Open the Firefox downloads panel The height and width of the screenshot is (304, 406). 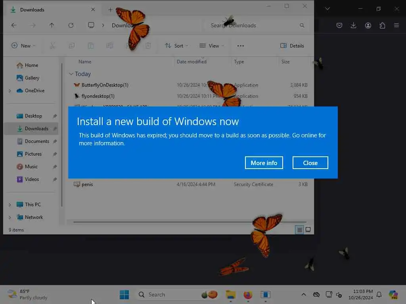[x=353, y=25]
